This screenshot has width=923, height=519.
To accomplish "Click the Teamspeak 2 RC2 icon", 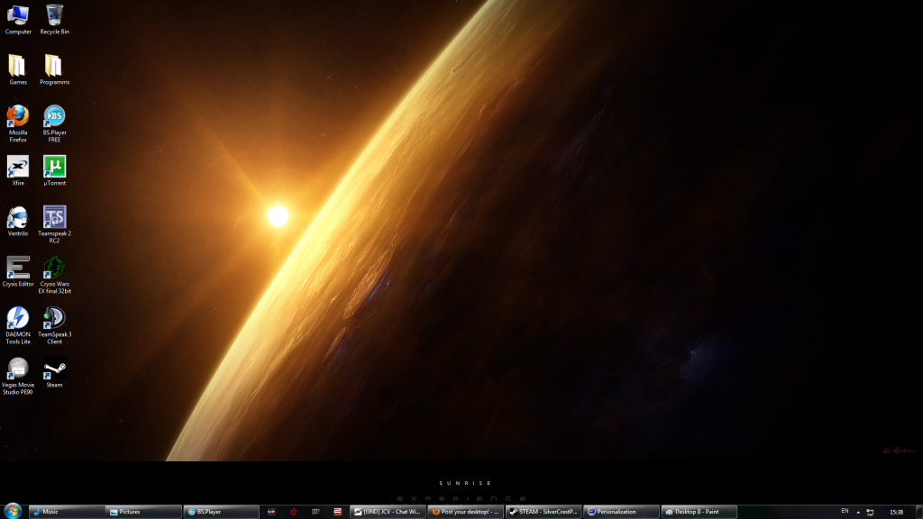I will point(55,218).
